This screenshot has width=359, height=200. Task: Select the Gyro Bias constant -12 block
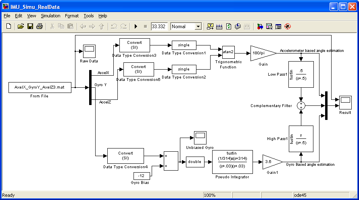(x=142, y=176)
